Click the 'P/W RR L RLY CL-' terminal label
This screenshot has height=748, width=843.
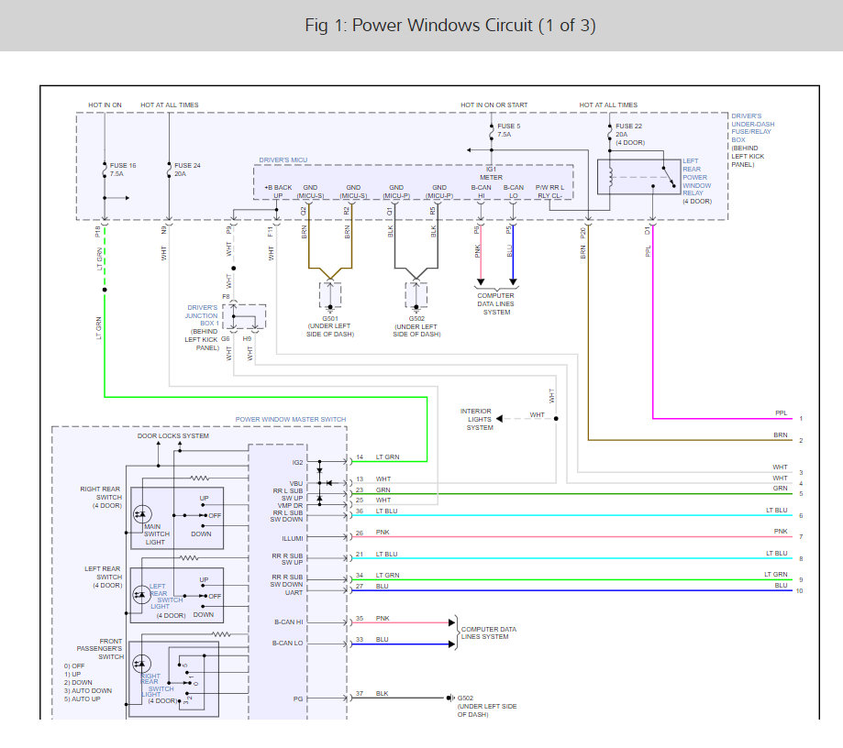(x=550, y=192)
